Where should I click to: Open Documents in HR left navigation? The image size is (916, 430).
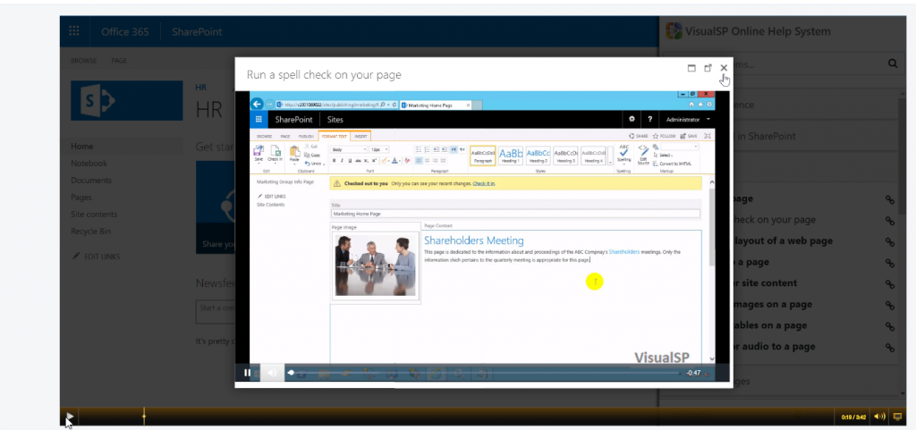pos(91,181)
